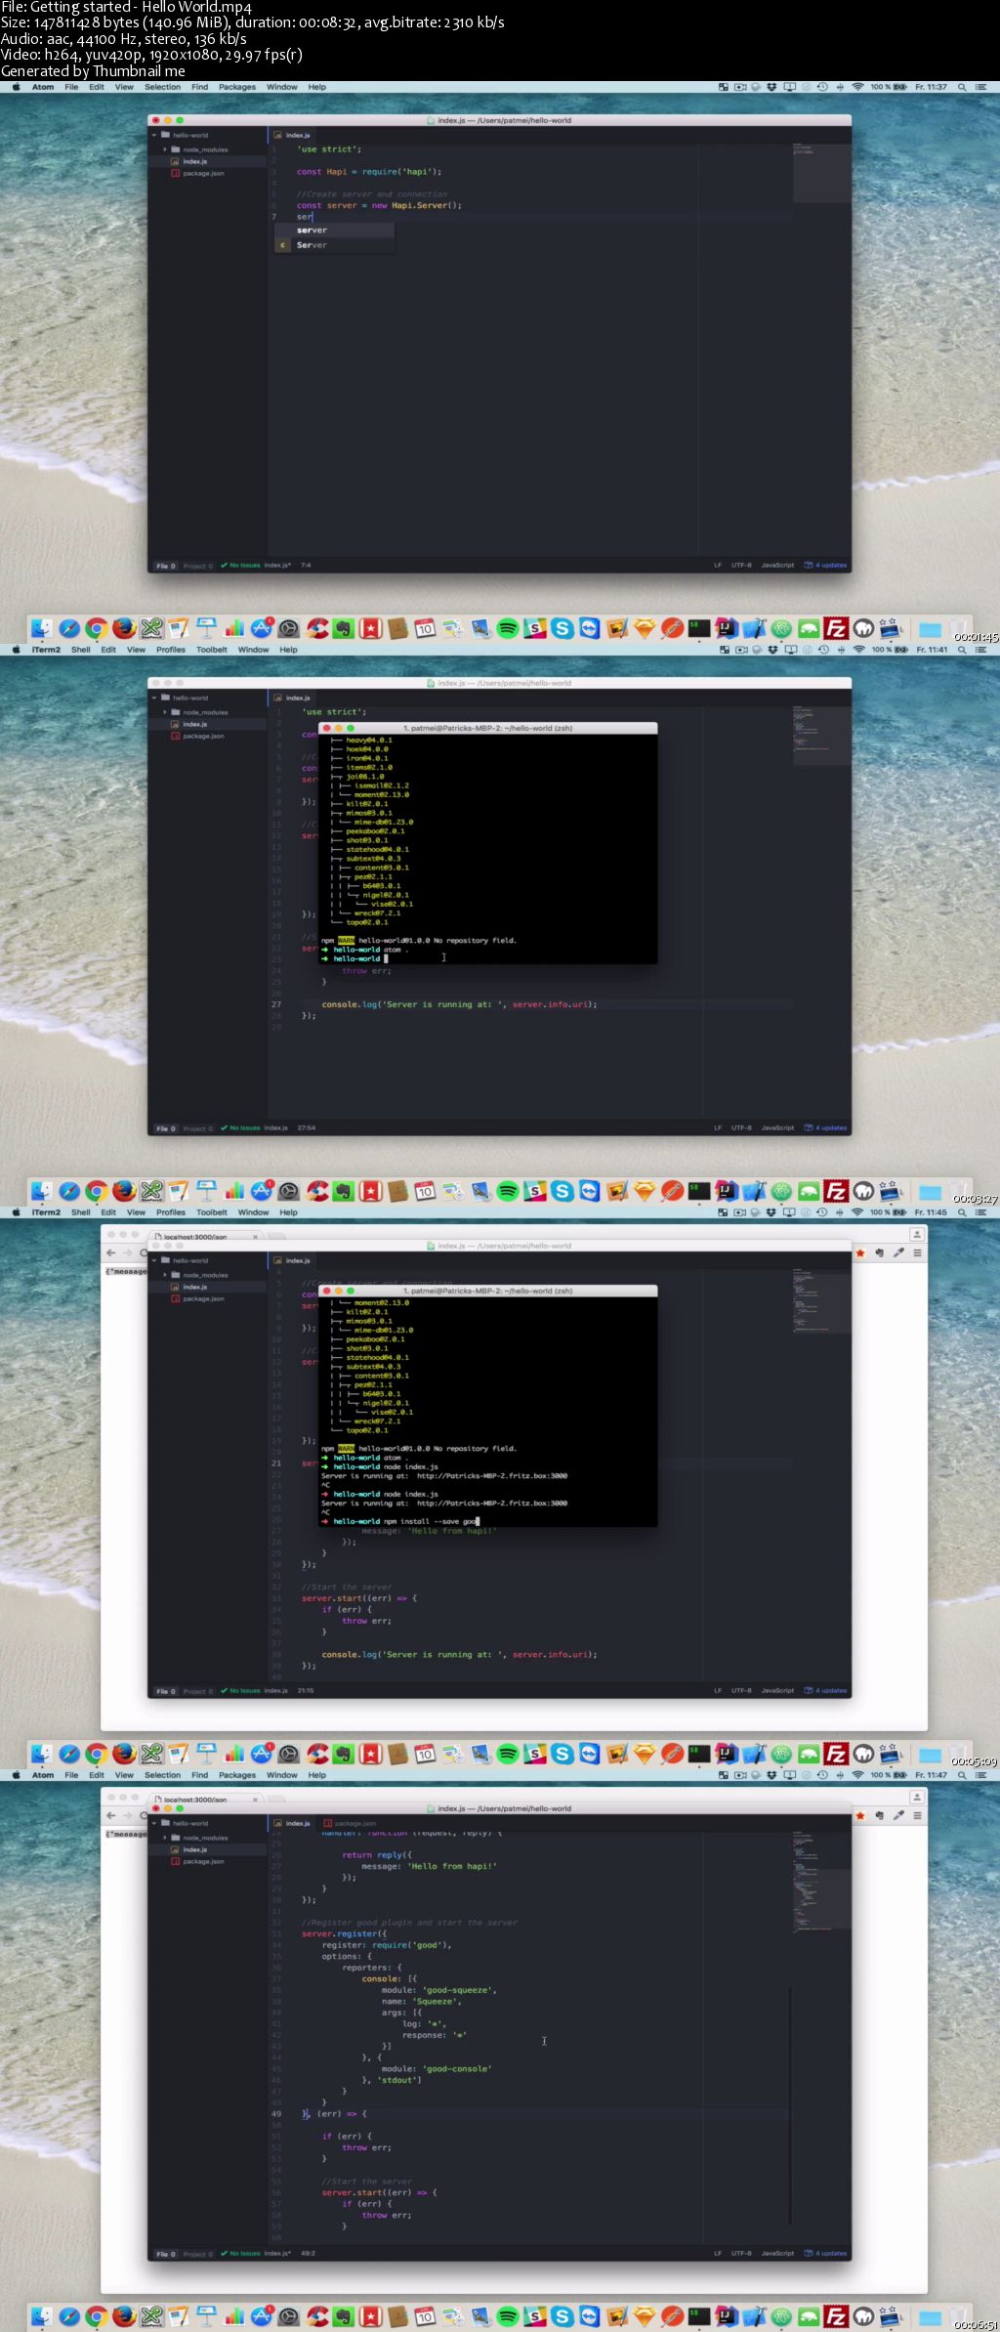Open Sketch in the 00:03:27 frame dock
The image size is (1000, 2332).
tap(645, 1191)
